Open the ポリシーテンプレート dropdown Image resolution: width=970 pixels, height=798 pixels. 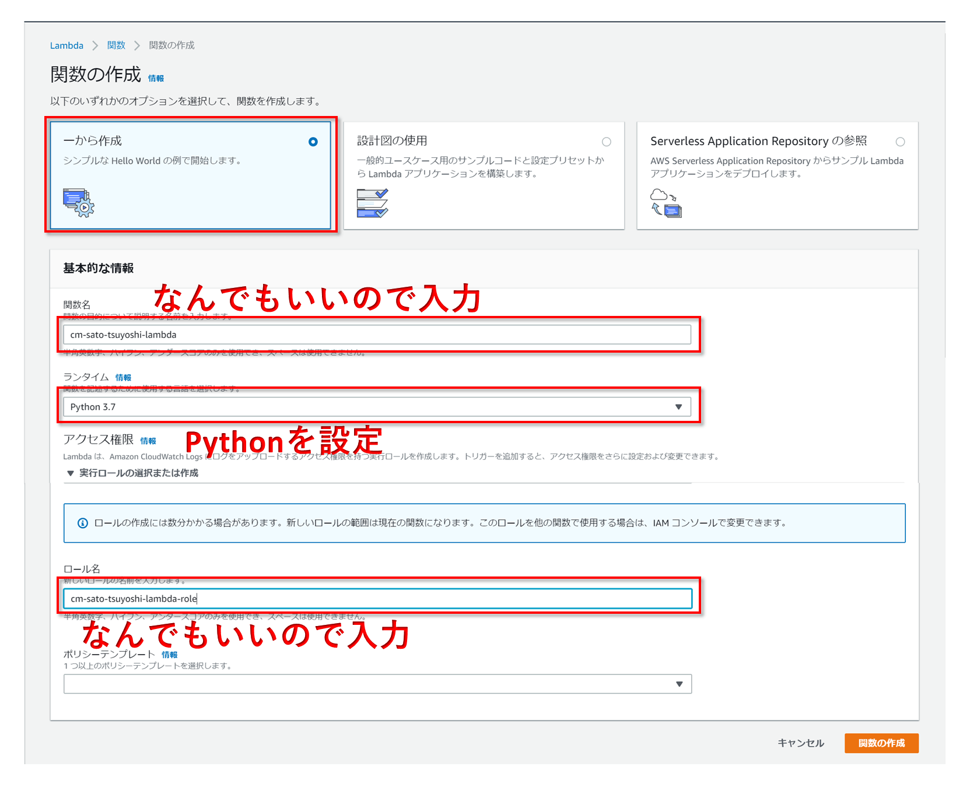click(x=678, y=684)
